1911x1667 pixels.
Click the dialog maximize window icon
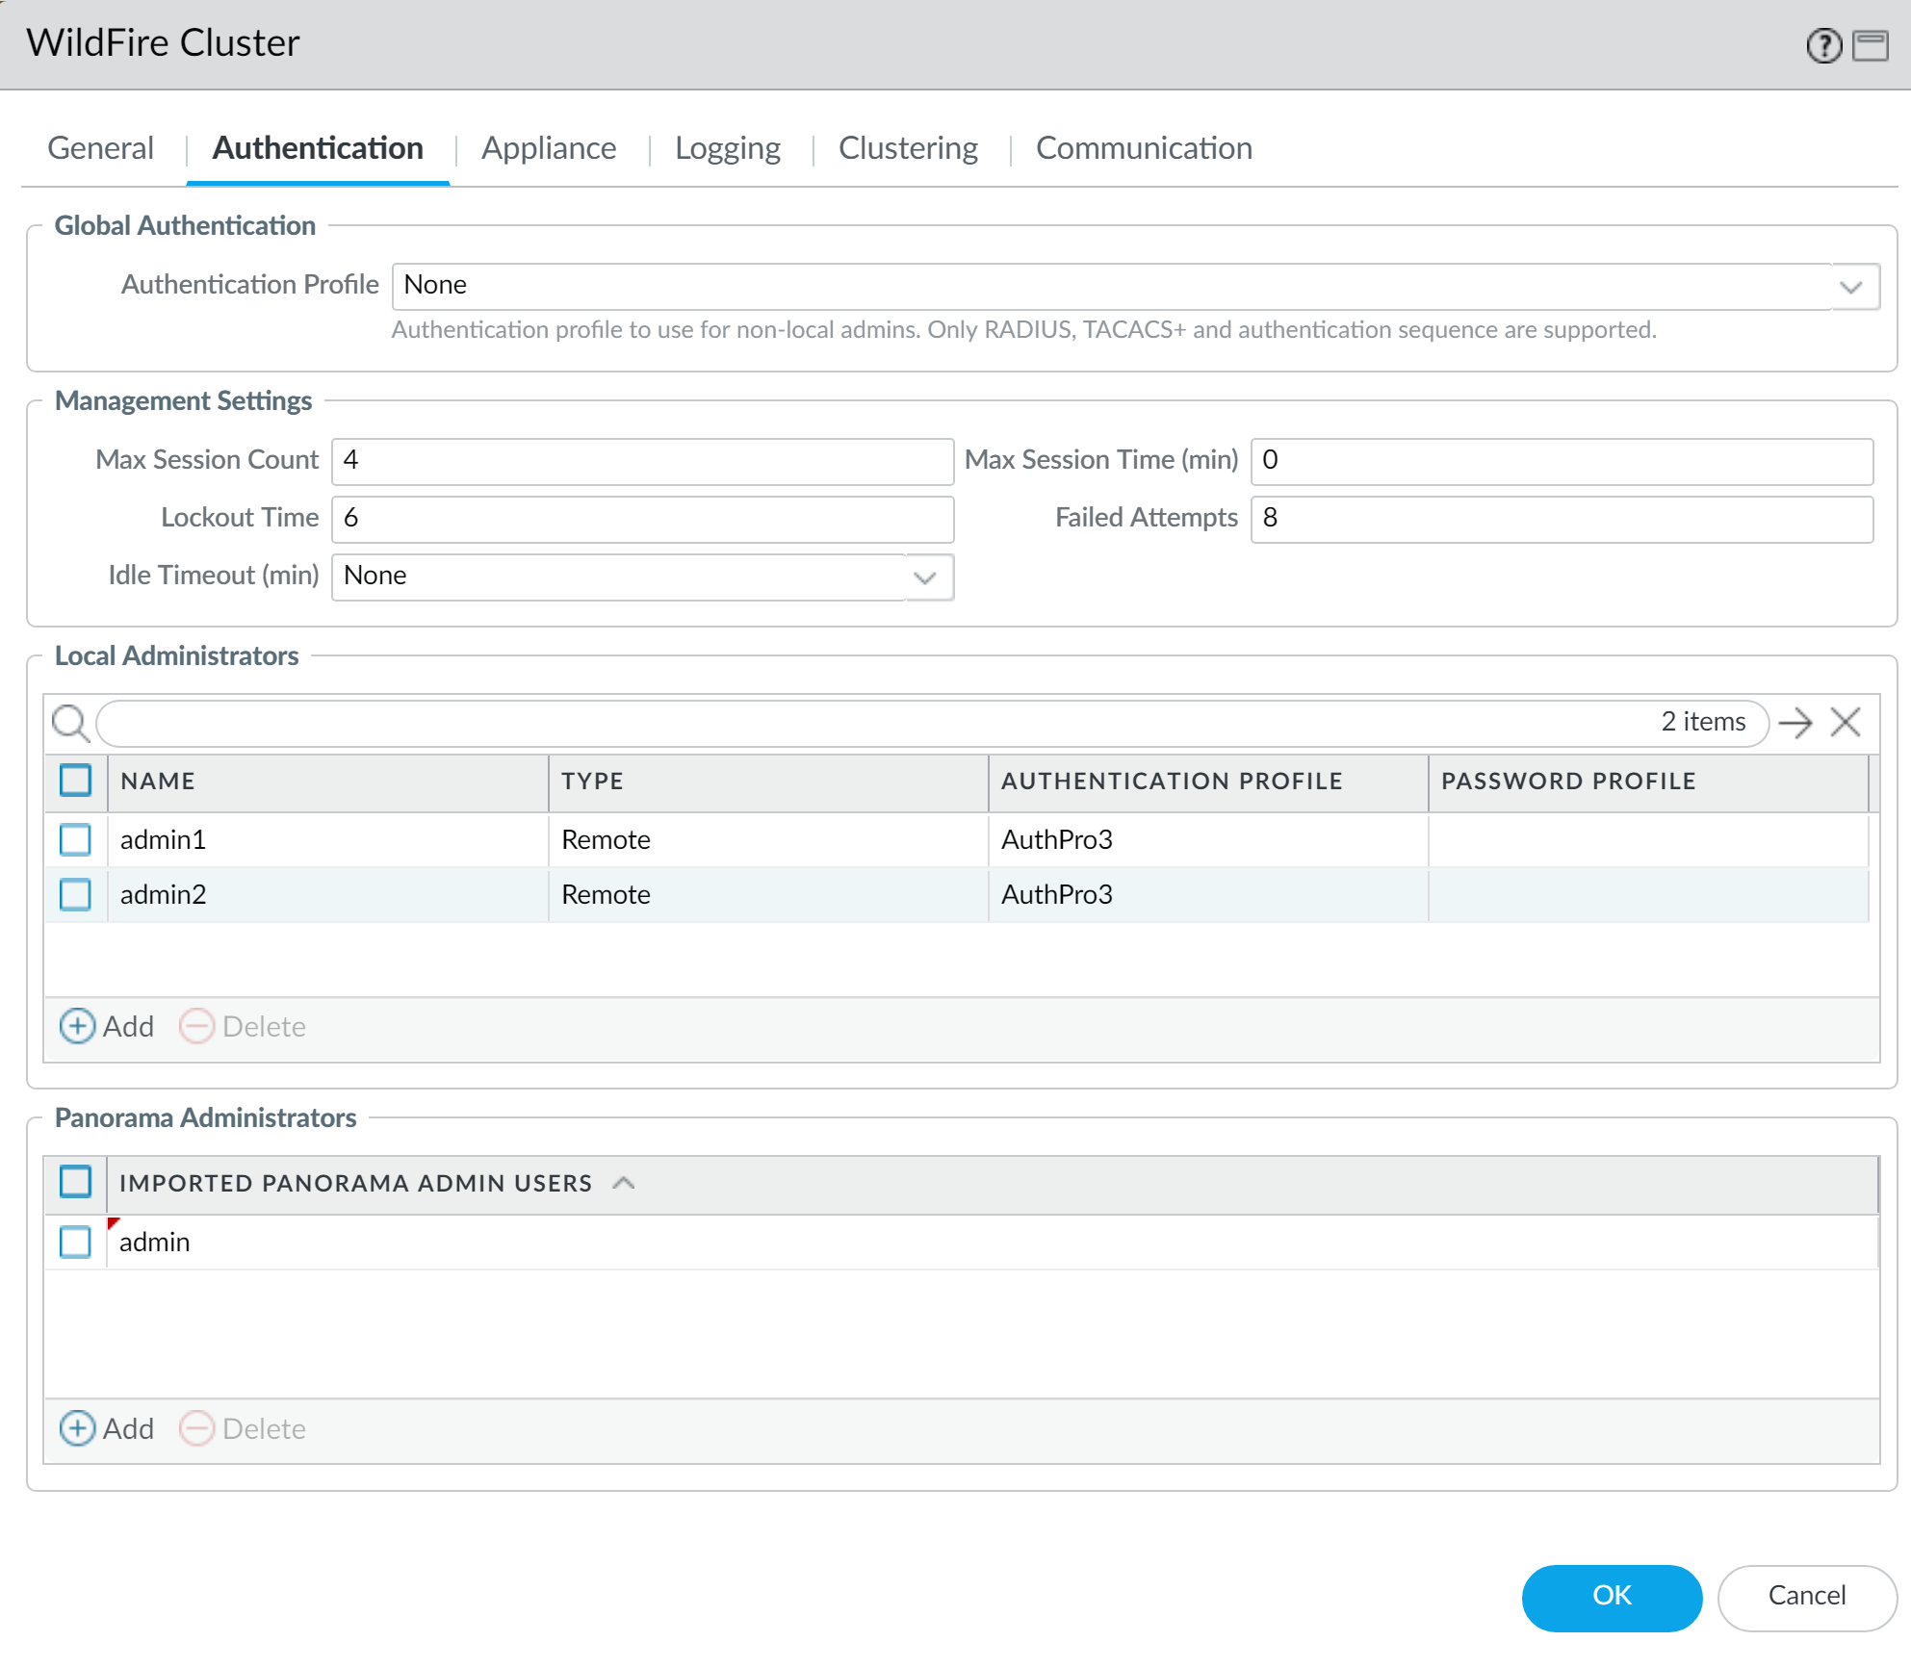tap(1870, 45)
